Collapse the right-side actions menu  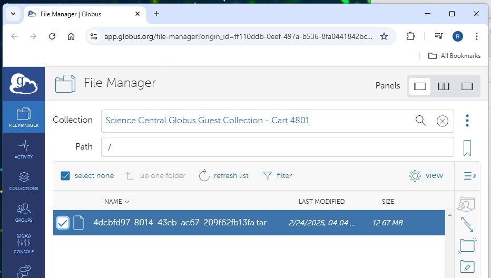(469, 176)
